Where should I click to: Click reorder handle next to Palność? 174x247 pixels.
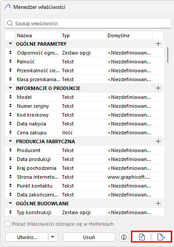tap(10, 62)
